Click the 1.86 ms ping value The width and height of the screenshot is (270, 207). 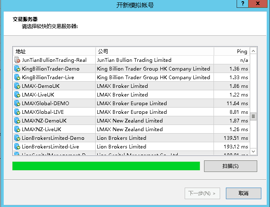(x=239, y=86)
